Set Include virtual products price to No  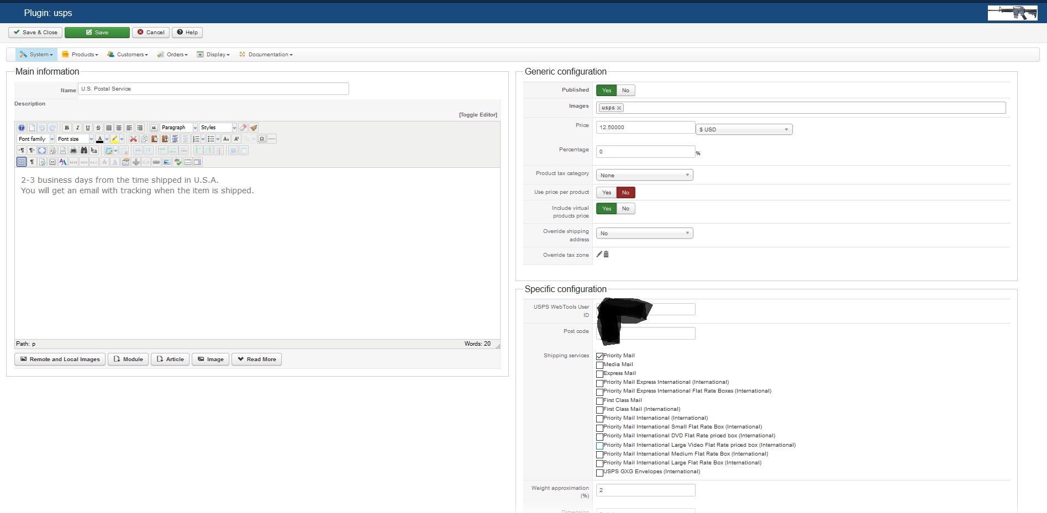pos(625,209)
